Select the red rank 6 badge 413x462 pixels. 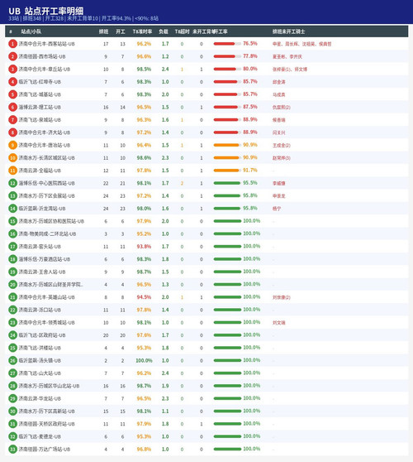tap(12, 108)
